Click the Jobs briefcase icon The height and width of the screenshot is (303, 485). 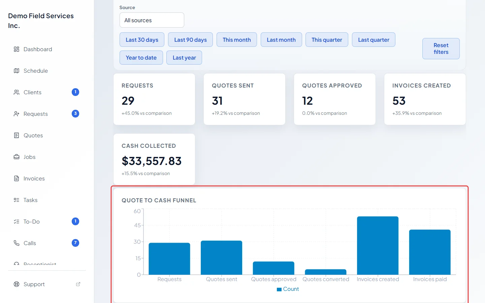pos(17,157)
